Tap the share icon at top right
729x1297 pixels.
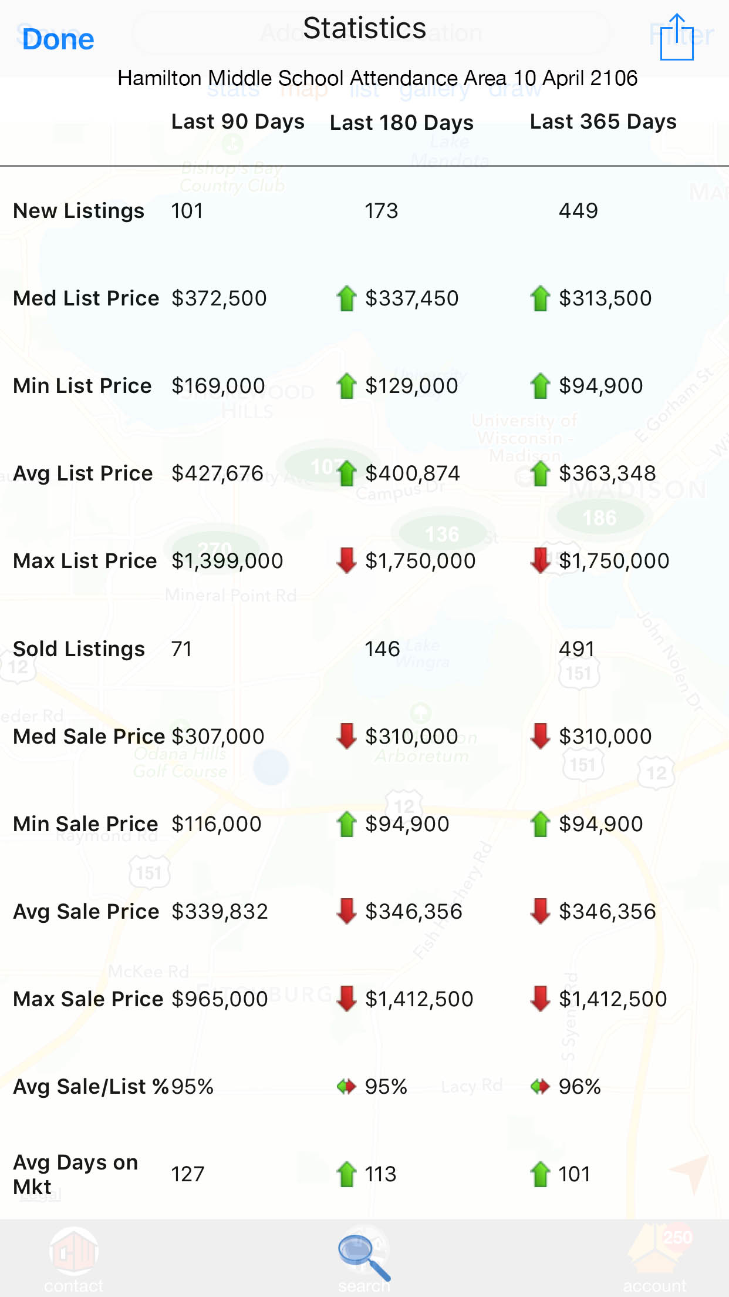point(677,38)
